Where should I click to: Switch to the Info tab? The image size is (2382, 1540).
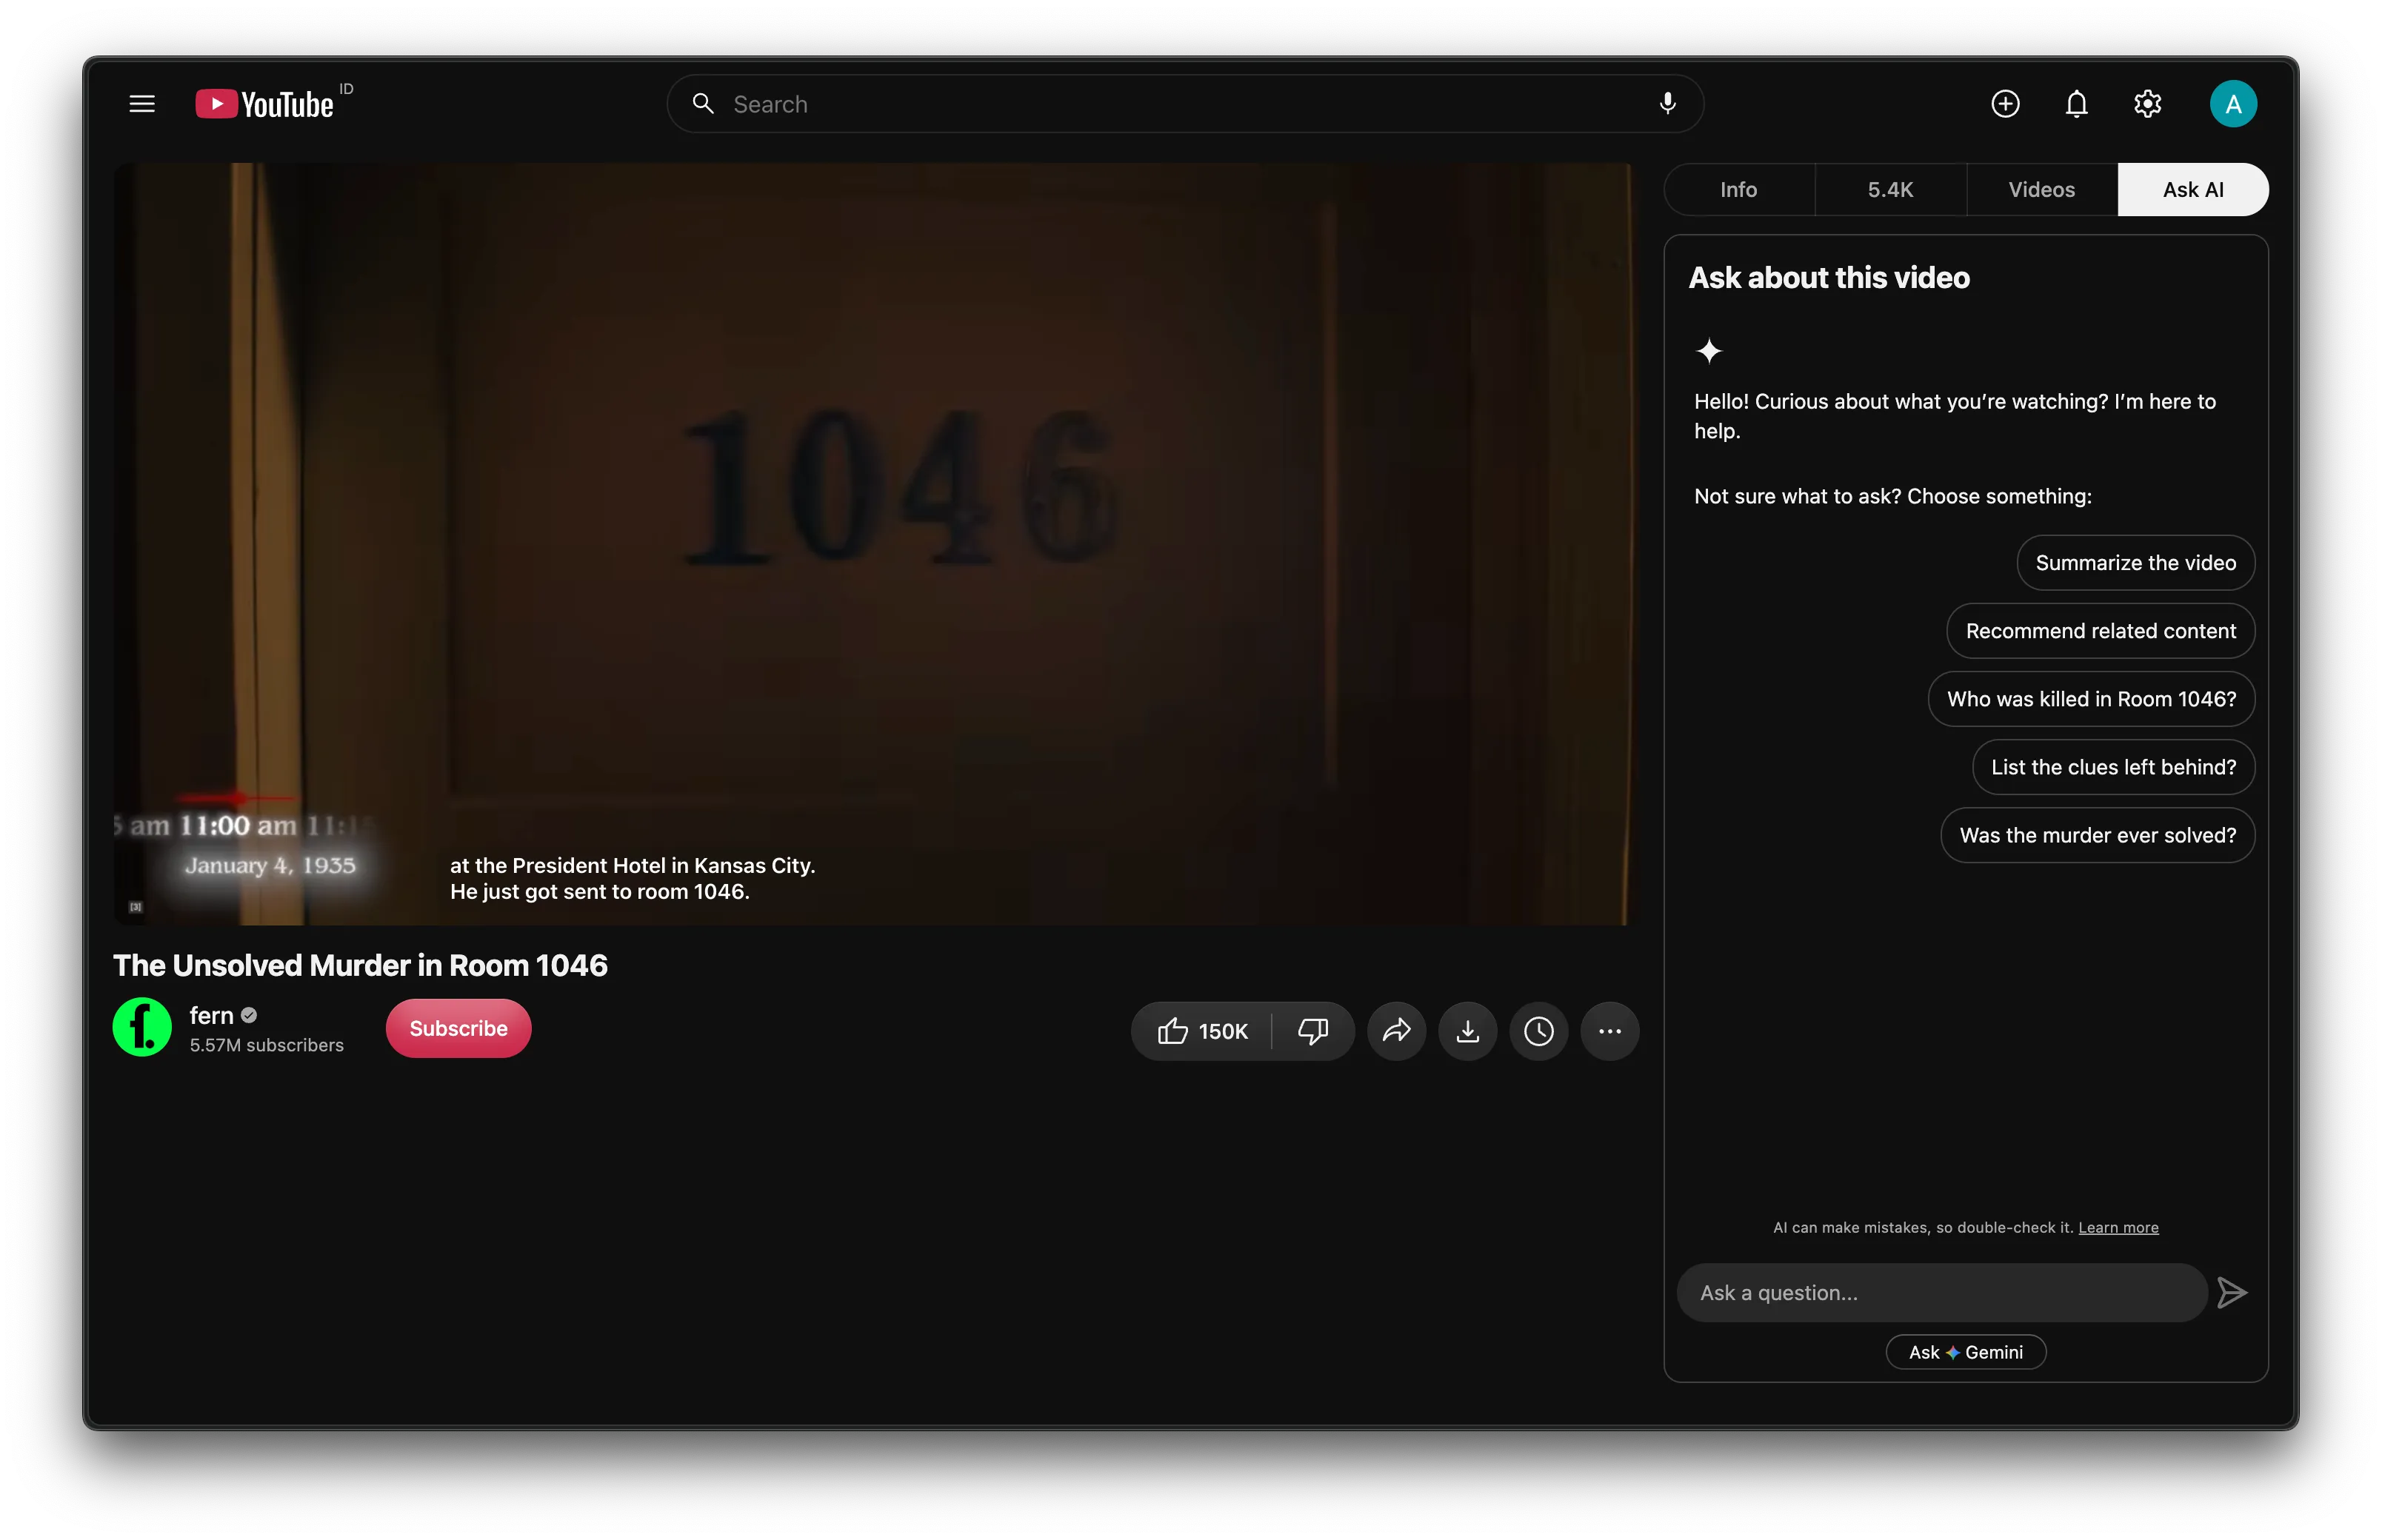click(x=1739, y=190)
